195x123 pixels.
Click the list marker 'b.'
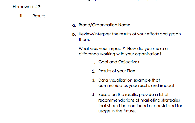click(74, 34)
